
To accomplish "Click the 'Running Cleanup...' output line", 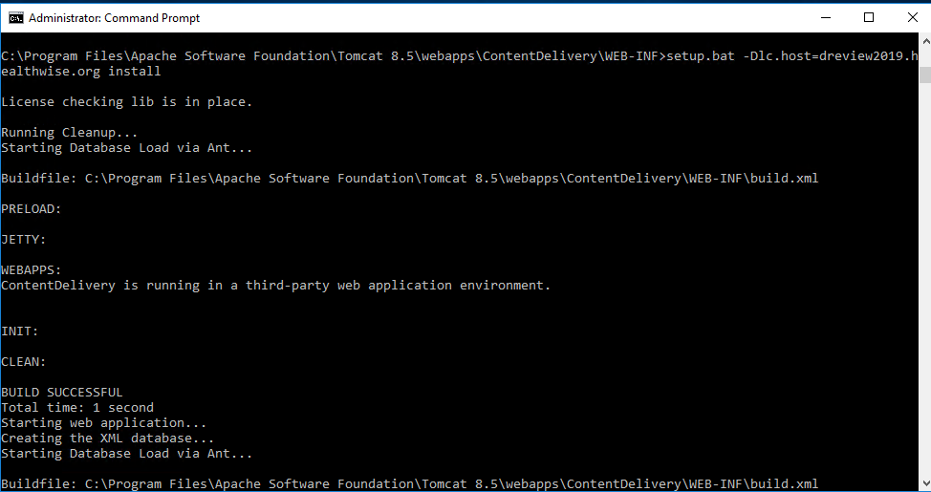I will (x=70, y=132).
